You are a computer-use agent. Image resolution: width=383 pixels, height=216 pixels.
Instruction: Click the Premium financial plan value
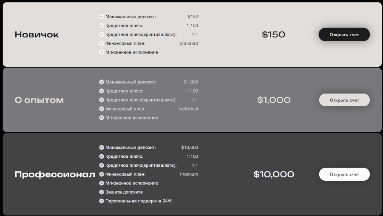coord(189,174)
